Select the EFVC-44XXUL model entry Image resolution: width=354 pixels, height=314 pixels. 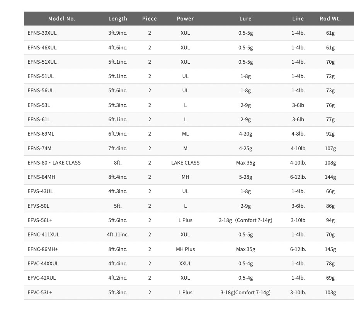pyautogui.click(x=43, y=263)
